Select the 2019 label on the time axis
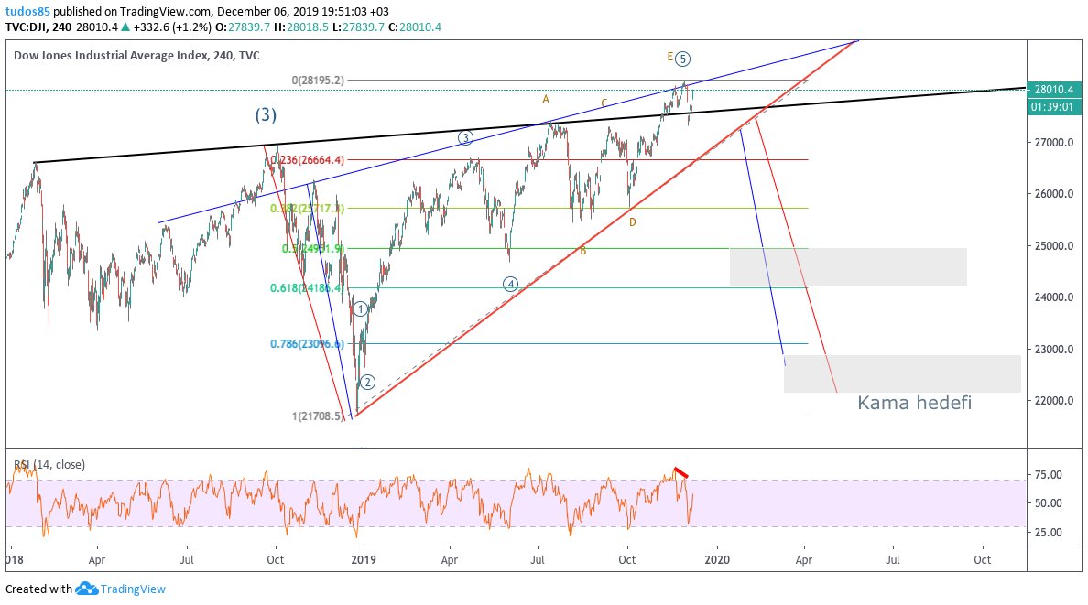Screen dimensions: 1088x605 tap(364, 559)
